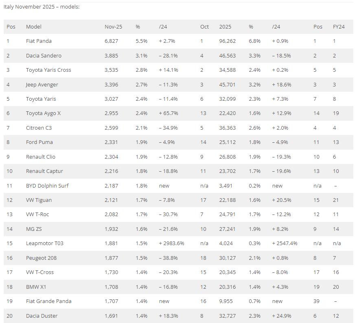Click the Toyota Aygo X entry
Image resolution: width=357 pixels, height=323 pixels.
pos(43,113)
